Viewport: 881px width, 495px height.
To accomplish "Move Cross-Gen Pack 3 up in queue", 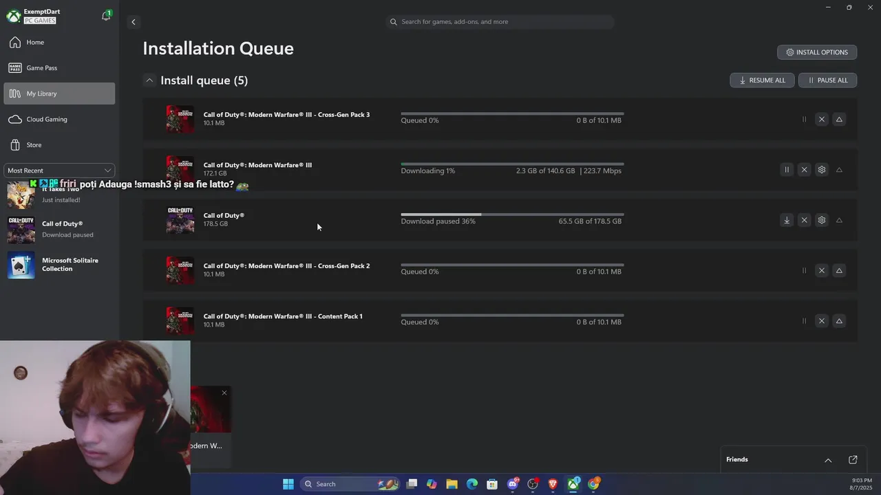I will tap(839, 120).
